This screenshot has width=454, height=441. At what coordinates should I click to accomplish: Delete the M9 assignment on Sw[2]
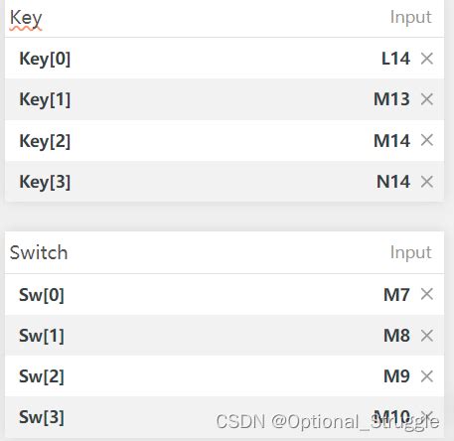point(427,376)
